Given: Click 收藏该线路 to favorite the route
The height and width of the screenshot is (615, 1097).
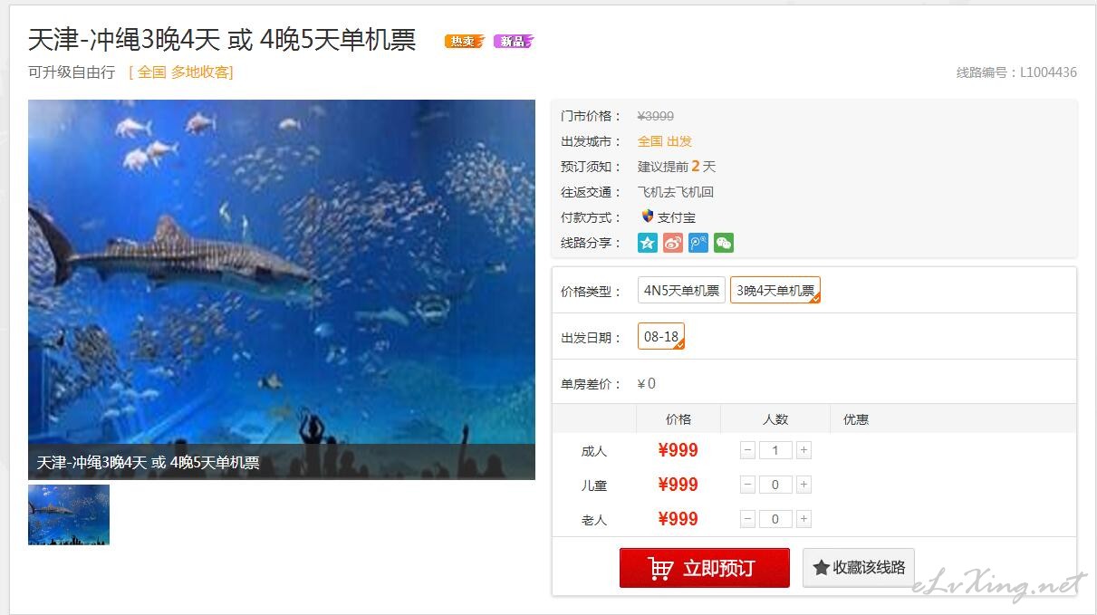Looking at the screenshot, I should point(859,568).
